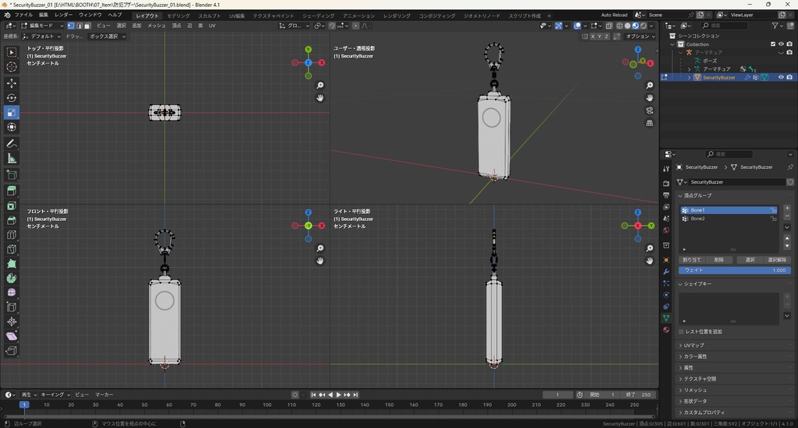The image size is (798, 428).
Task: Select the Measure tool
Action: pos(12,159)
